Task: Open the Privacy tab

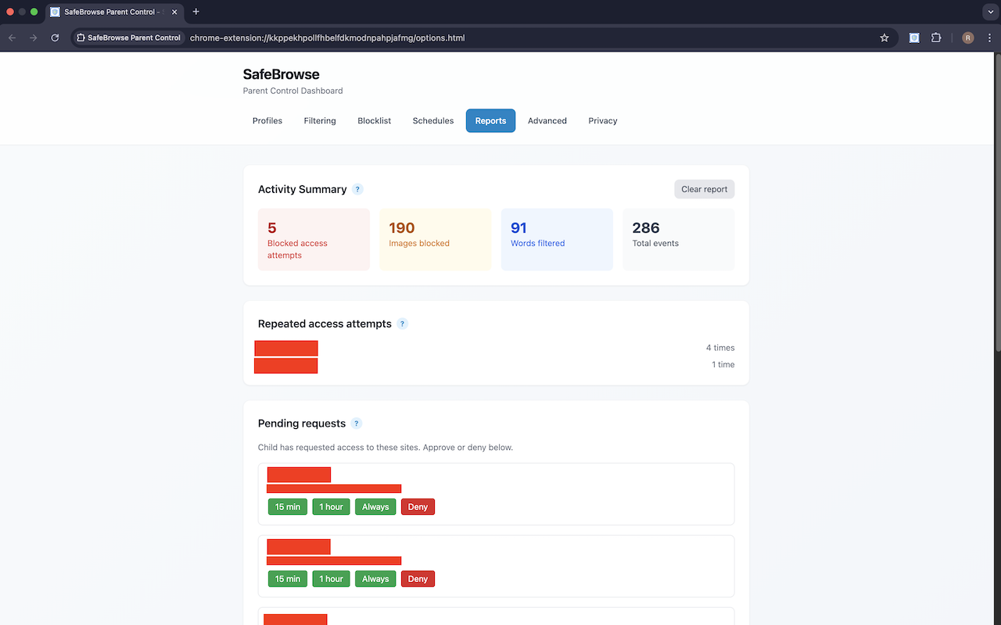Action: [603, 121]
